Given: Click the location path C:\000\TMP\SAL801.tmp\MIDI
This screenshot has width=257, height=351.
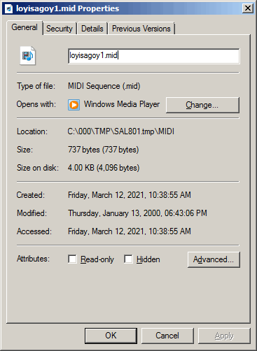Looking at the screenshot, I should point(121,131).
